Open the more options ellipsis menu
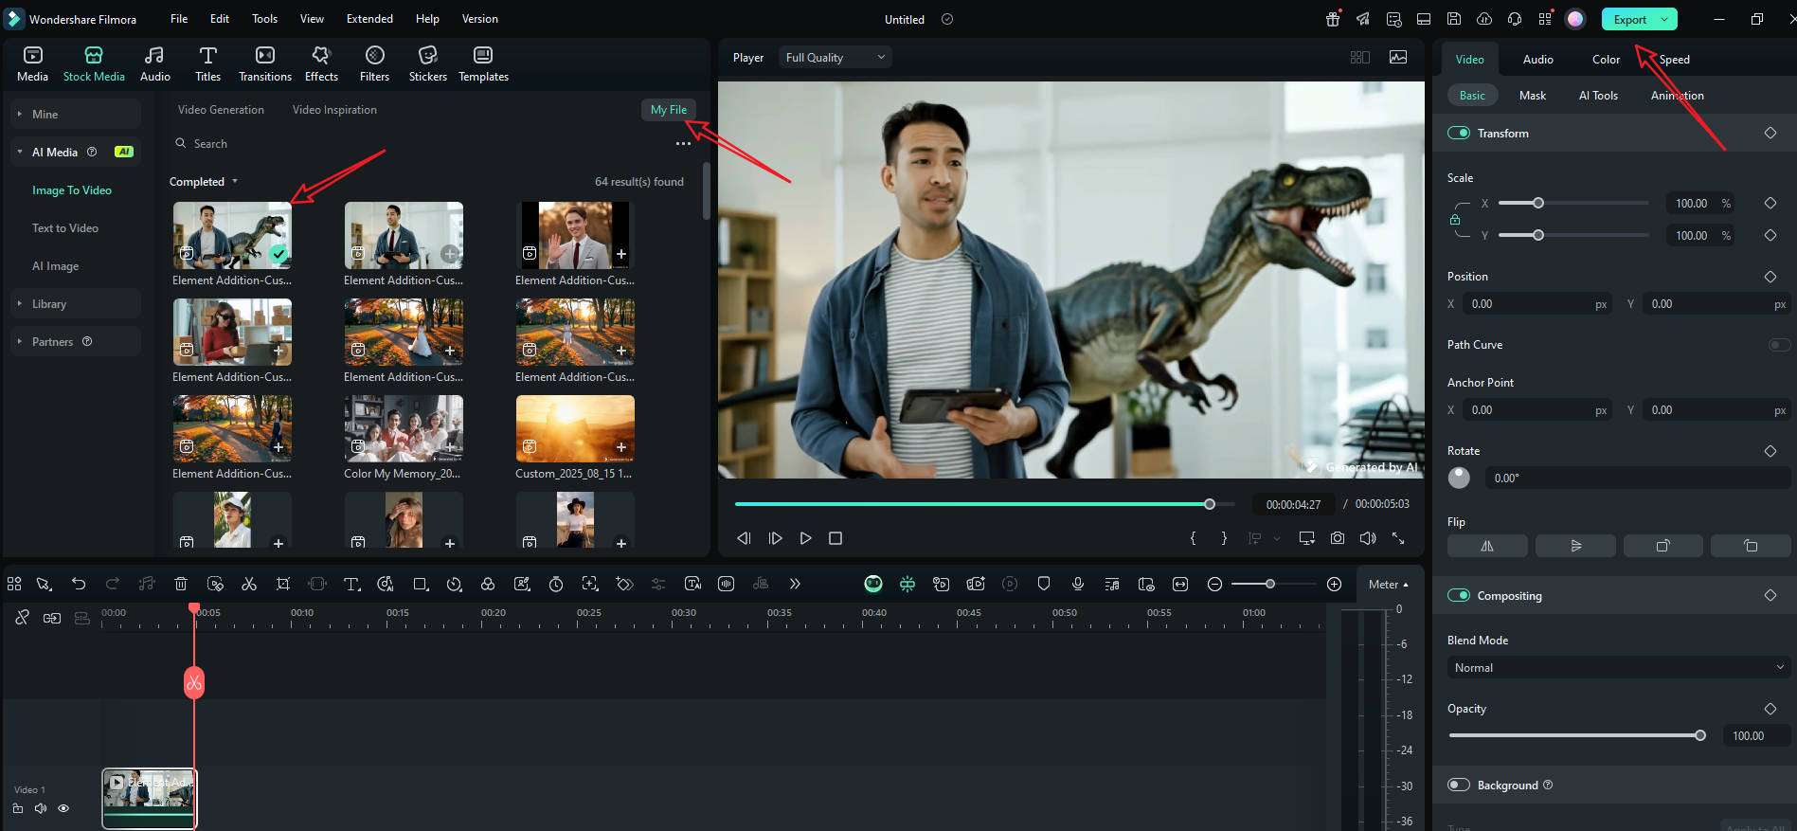Screen dimensions: 1797x831 click(683, 144)
